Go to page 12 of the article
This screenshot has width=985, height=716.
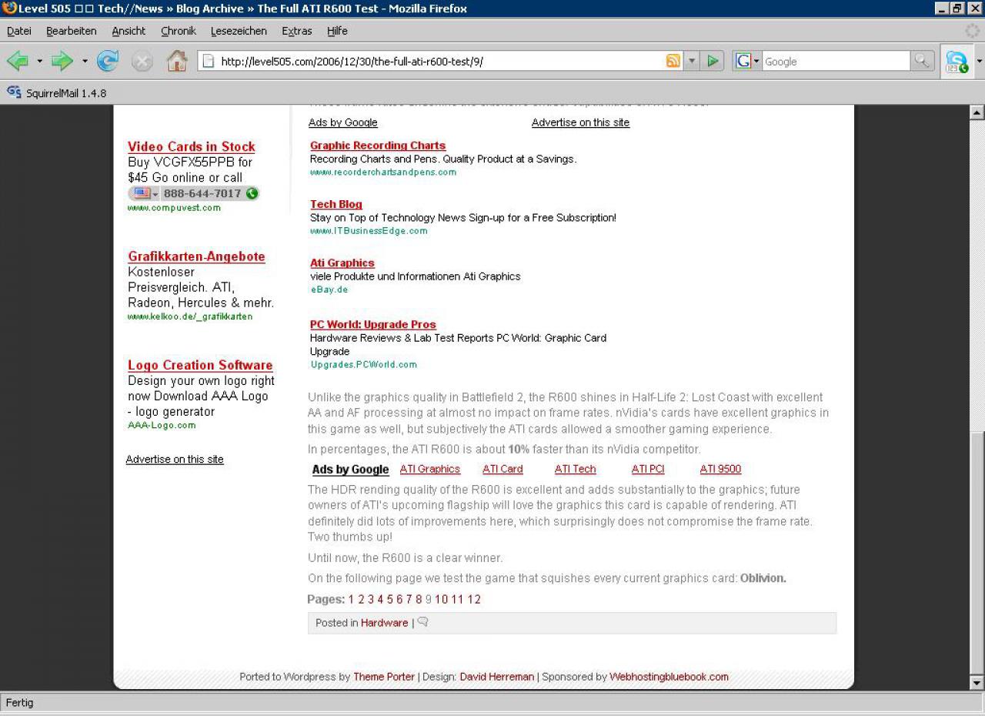474,599
